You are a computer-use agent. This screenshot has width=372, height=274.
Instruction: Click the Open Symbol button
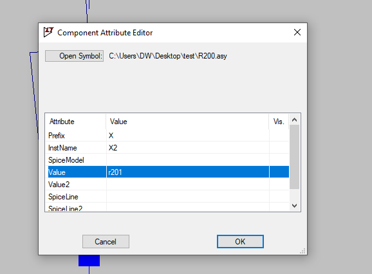tap(74, 56)
